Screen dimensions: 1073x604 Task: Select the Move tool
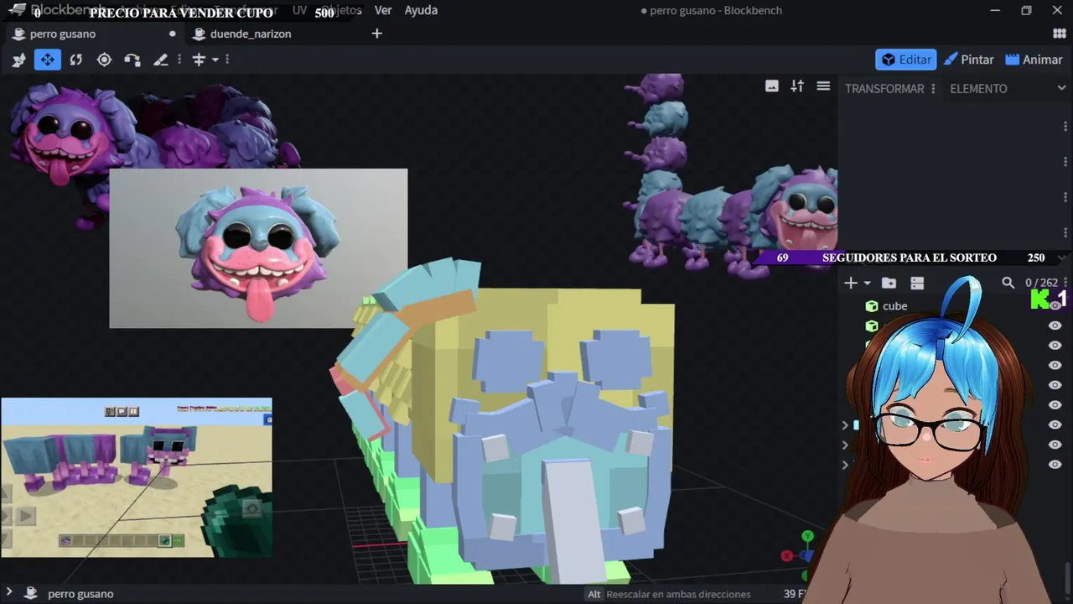tap(48, 60)
